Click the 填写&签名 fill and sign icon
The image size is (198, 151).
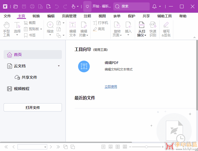point(166,29)
